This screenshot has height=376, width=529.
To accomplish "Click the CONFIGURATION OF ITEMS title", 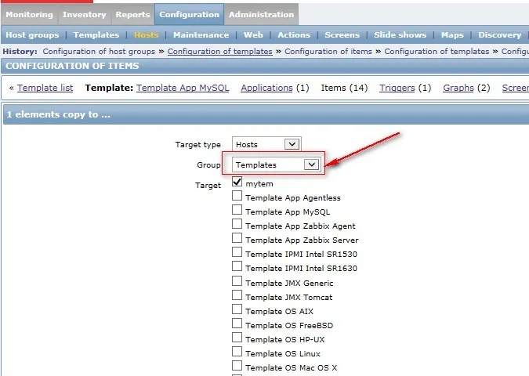I will click(x=72, y=66).
